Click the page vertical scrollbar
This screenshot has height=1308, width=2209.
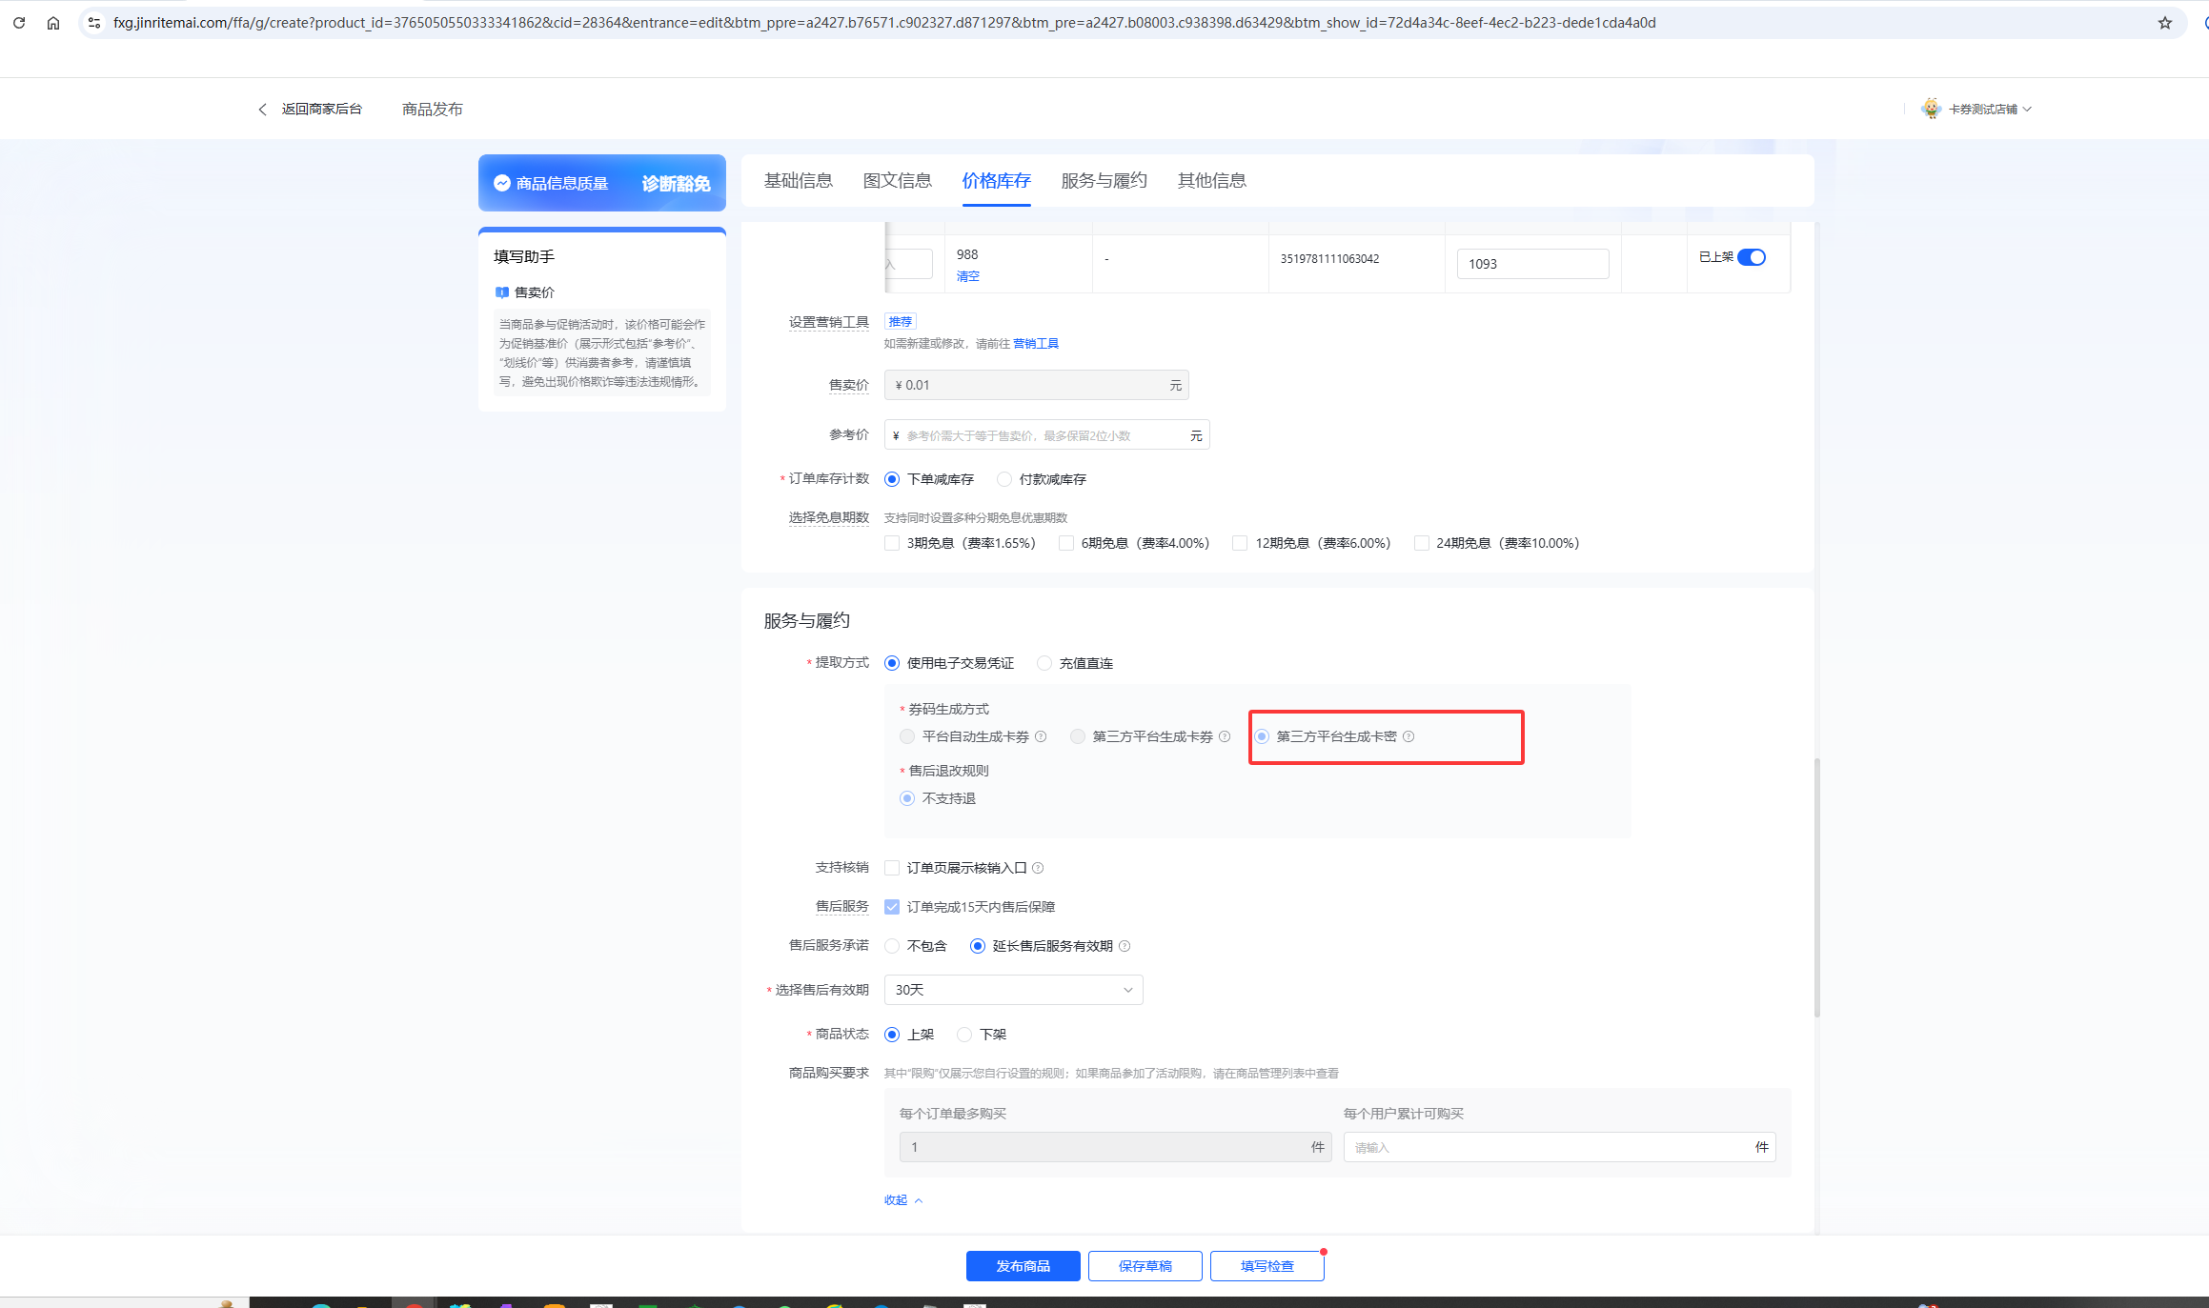click(x=1816, y=886)
